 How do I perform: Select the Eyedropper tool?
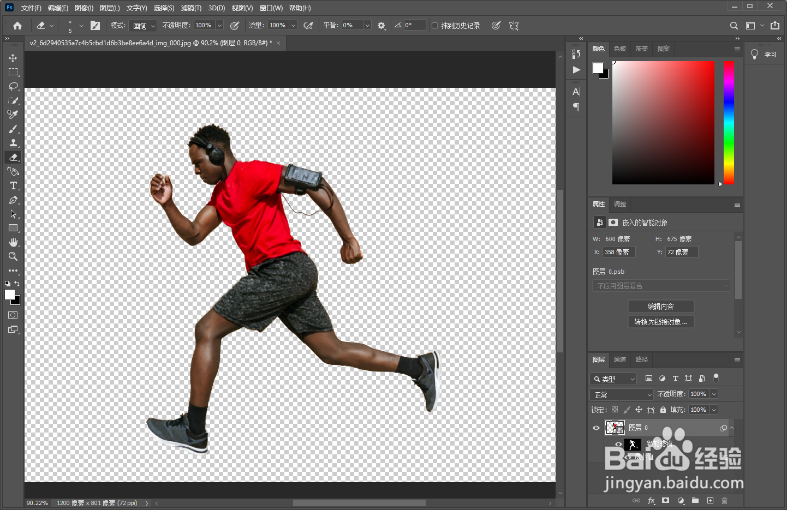13,115
